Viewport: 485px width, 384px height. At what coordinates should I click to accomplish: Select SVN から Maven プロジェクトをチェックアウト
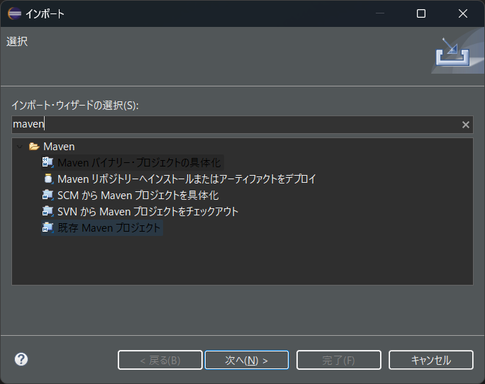click(x=148, y=212)
